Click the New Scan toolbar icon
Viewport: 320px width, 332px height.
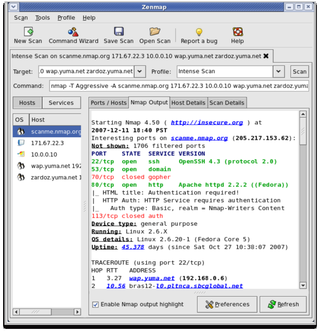28,32
